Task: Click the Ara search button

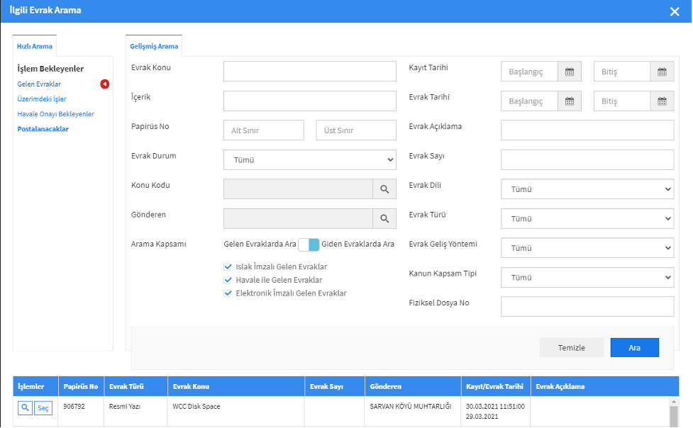Action: coord(635,348)
